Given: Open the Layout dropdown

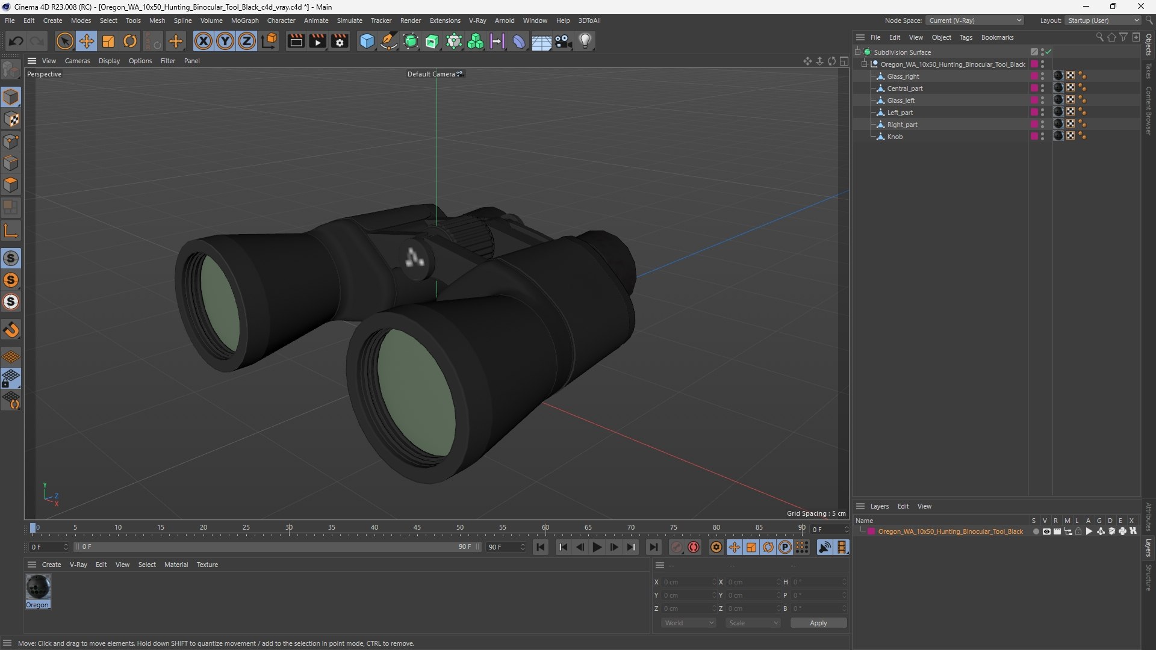Looking at the screenshot, I should pyautogui.click(x=1103, y=20).
